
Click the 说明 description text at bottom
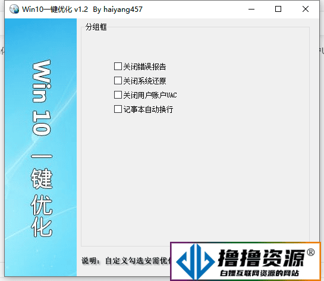[x=126, y=261]
